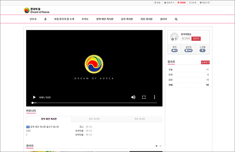235x152 pixels.
Task: Click red 관리자 button in profile box
Action: (196, 39)
